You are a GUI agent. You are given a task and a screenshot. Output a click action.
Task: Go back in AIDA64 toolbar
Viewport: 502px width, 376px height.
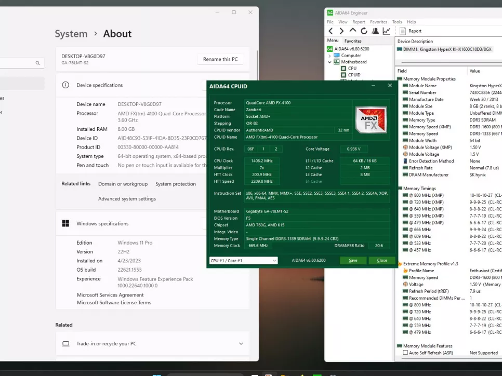(331, 31)
